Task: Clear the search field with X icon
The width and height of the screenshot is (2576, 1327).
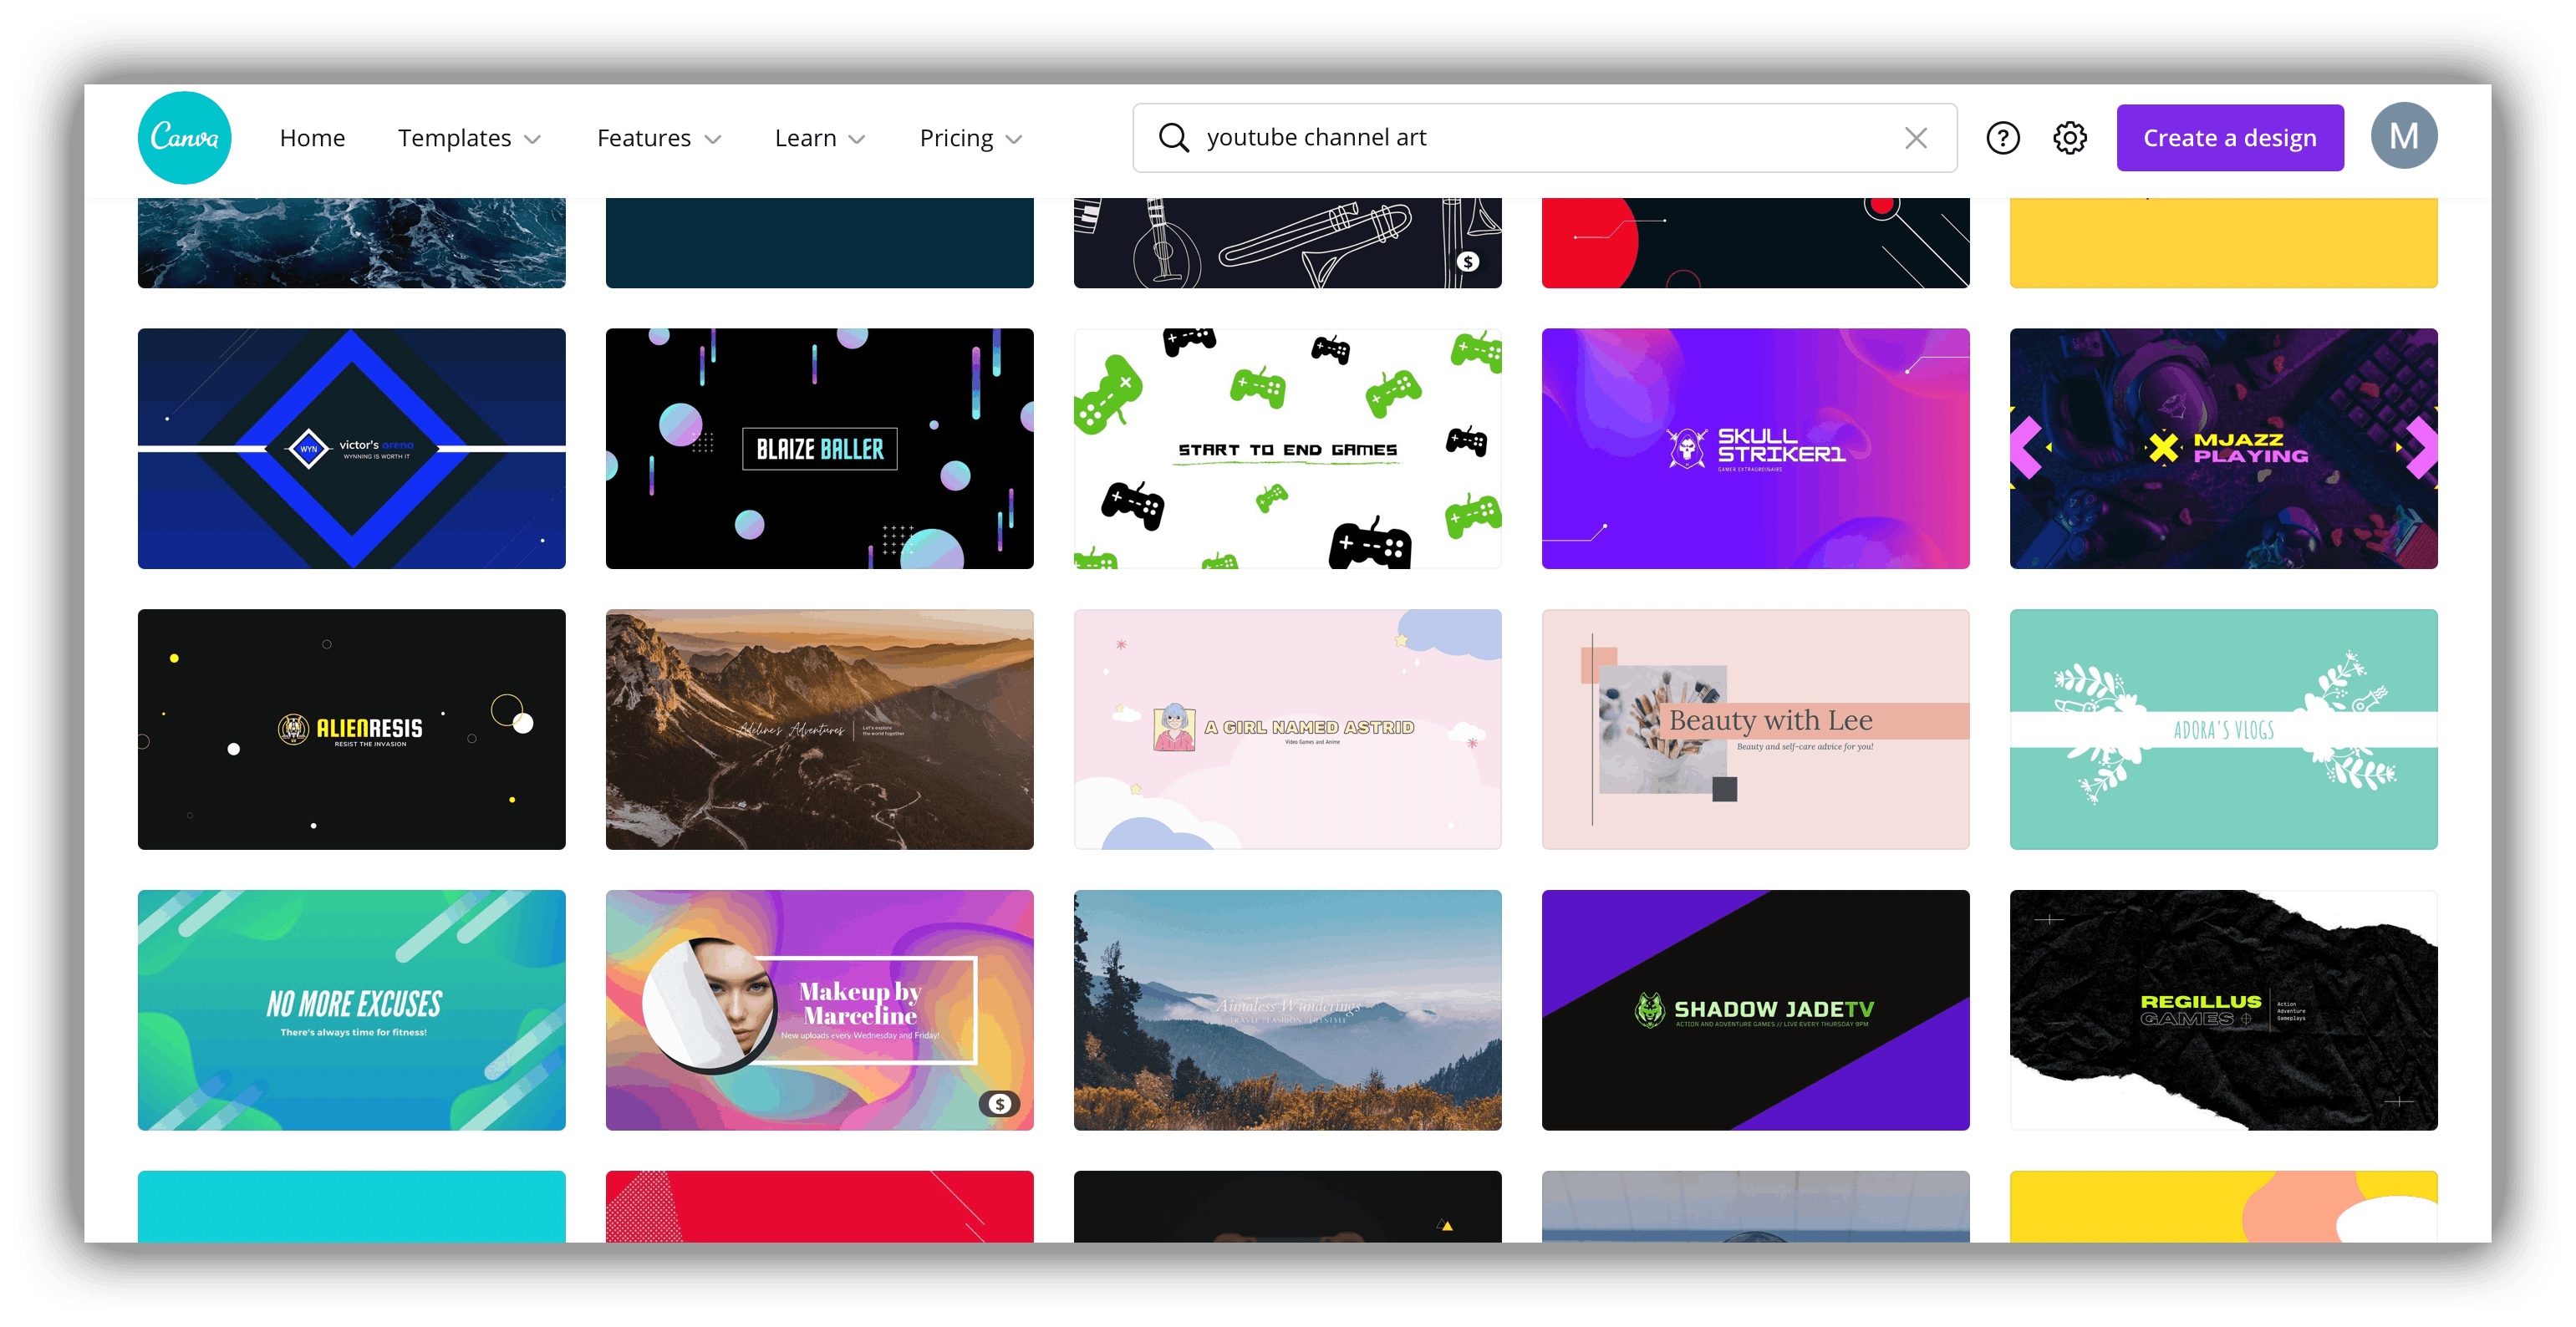Action: click(1914, 137)
